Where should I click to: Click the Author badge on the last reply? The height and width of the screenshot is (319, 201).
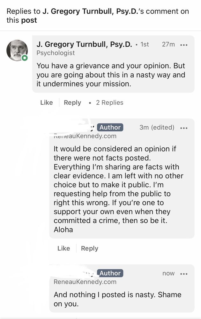(x=110, y=273)
